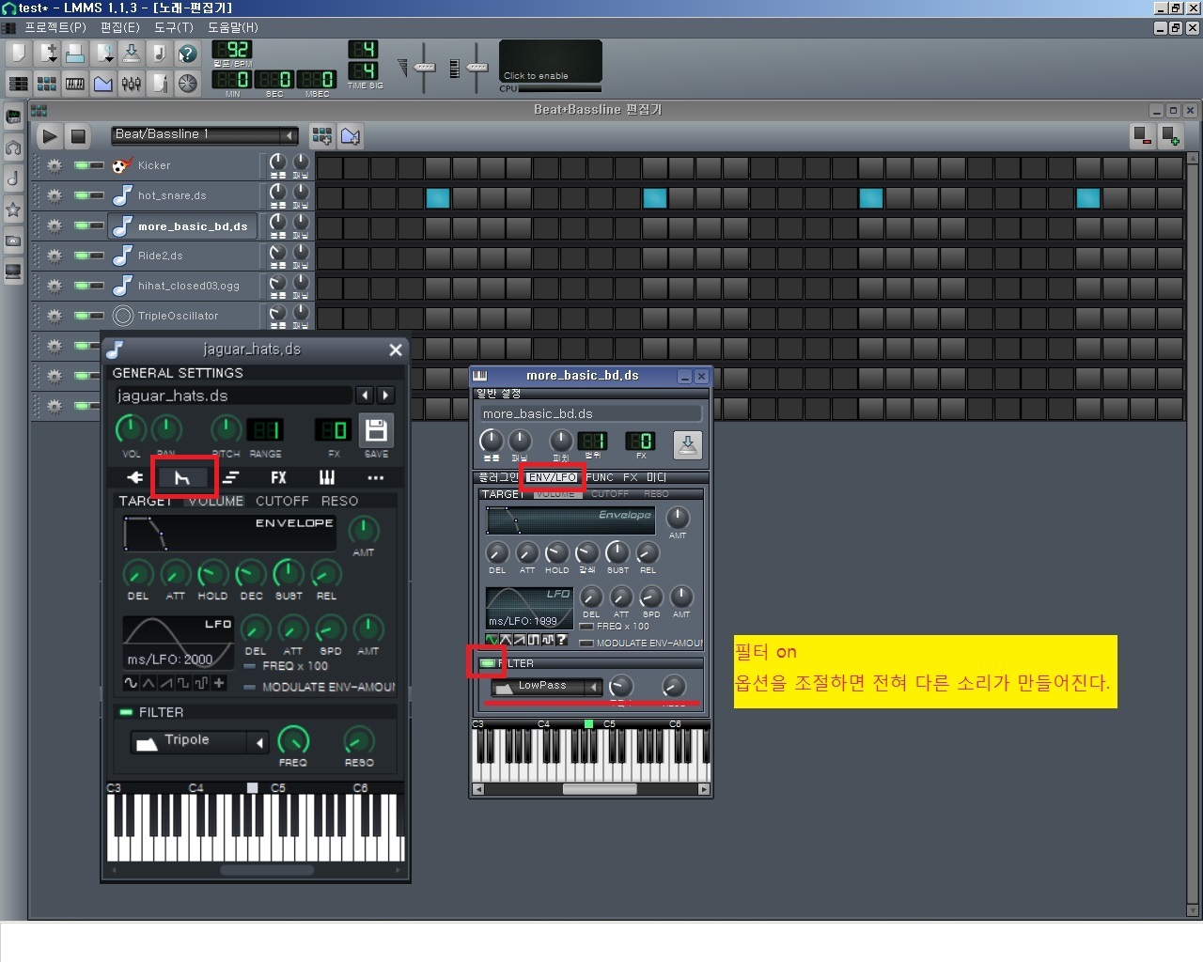Play the current beat/bassline
Image resolution: width=1203 pixels, height=962 pixels.
point(50,136)
